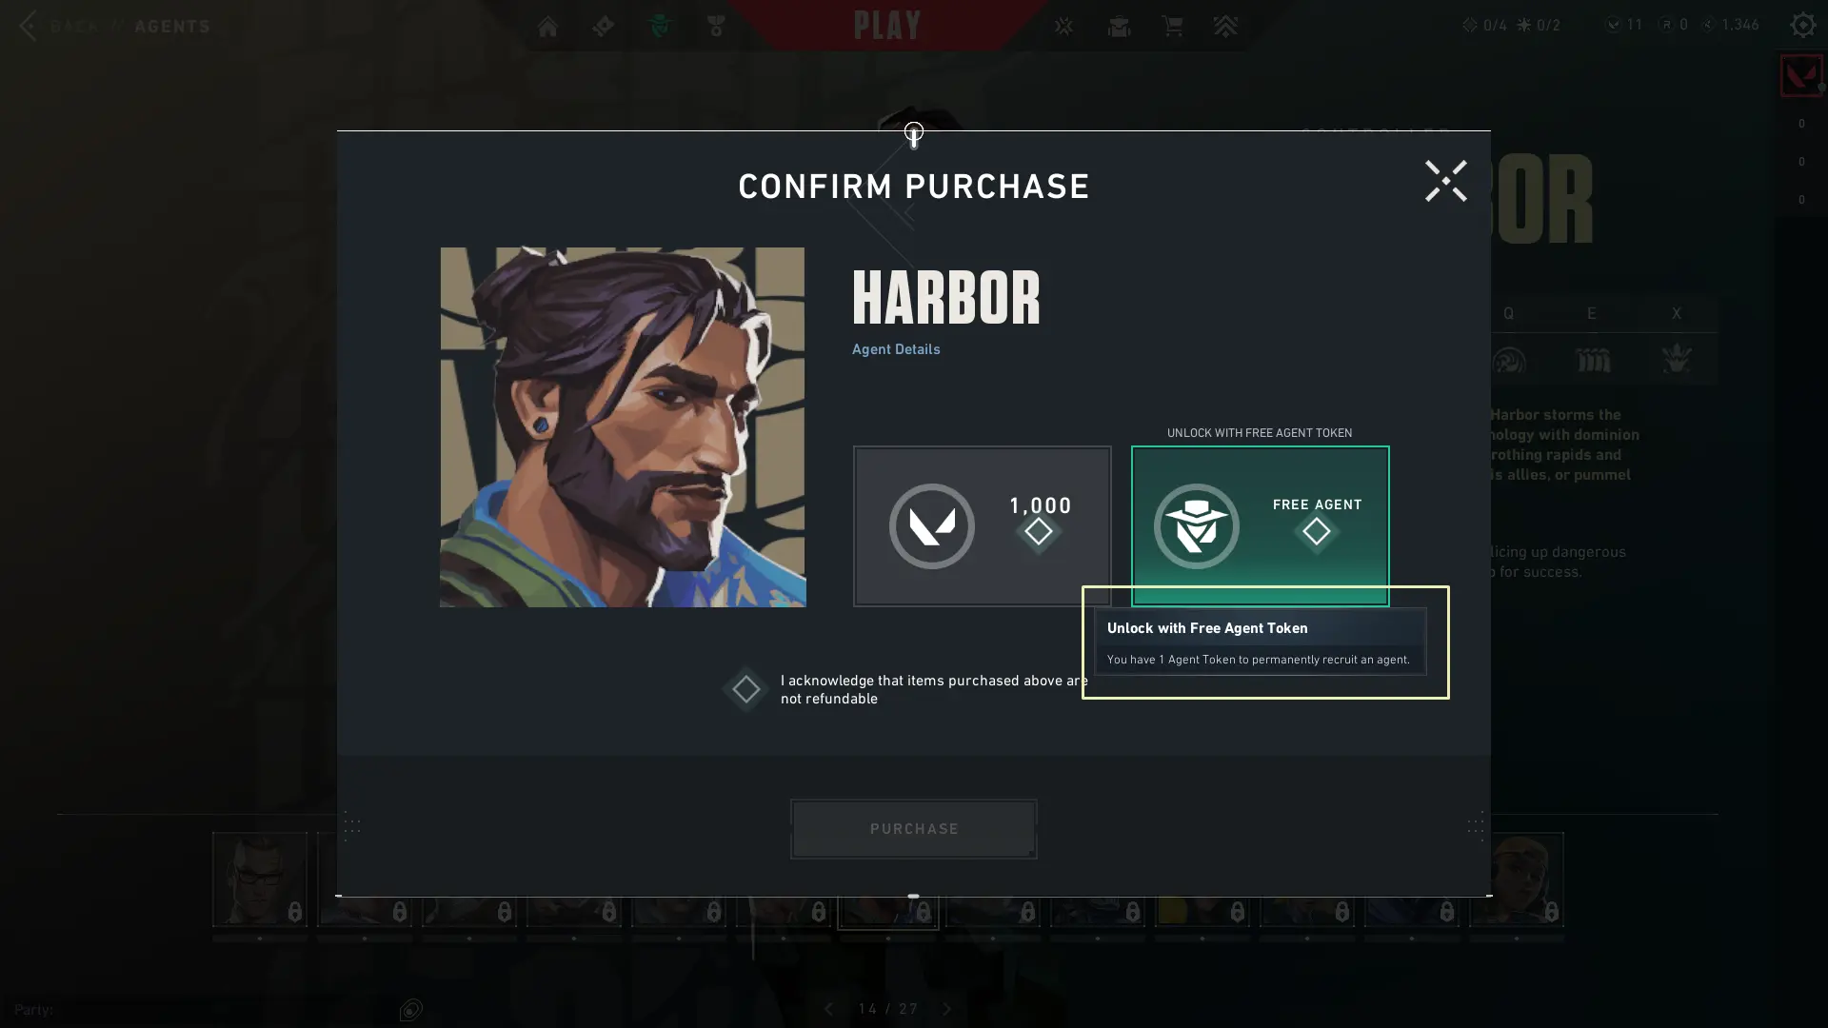Screen dimensions: 1828x1028
Task: Click the Purchase button
Action: click(x=913, y=828)
